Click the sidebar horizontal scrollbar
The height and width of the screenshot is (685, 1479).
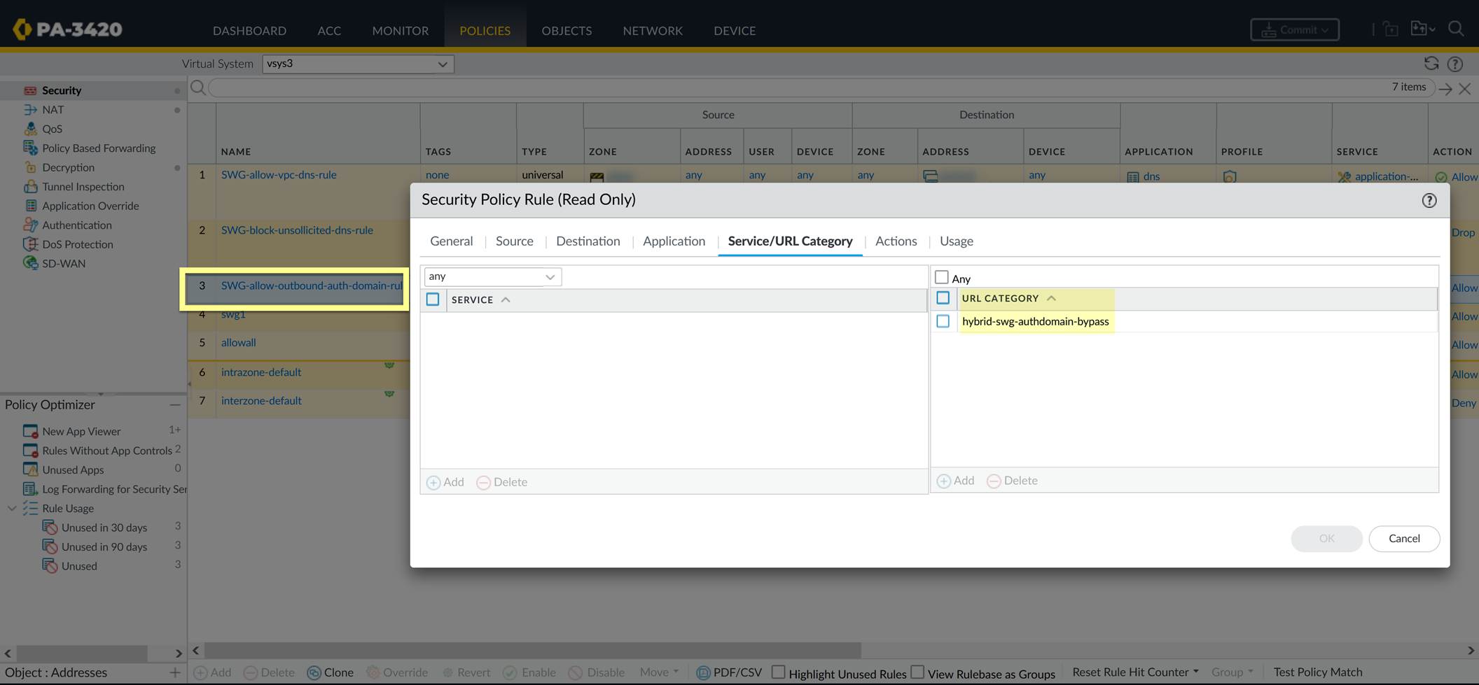(82, 653)
